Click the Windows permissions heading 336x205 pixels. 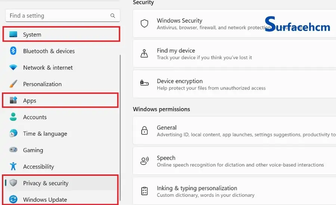[x=161, y=109]
